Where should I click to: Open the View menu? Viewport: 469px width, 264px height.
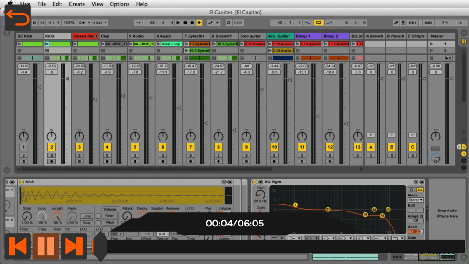[97, 4]
